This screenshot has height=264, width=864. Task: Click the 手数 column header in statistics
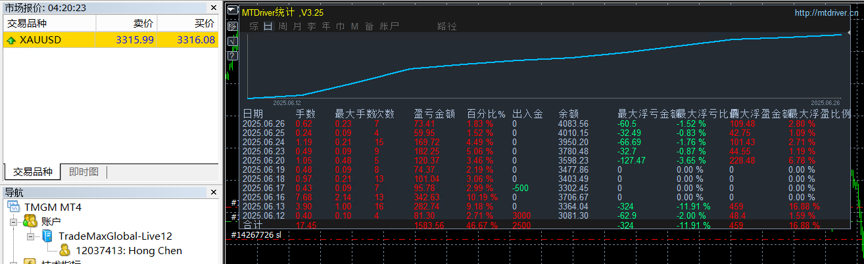pos(306,114)
